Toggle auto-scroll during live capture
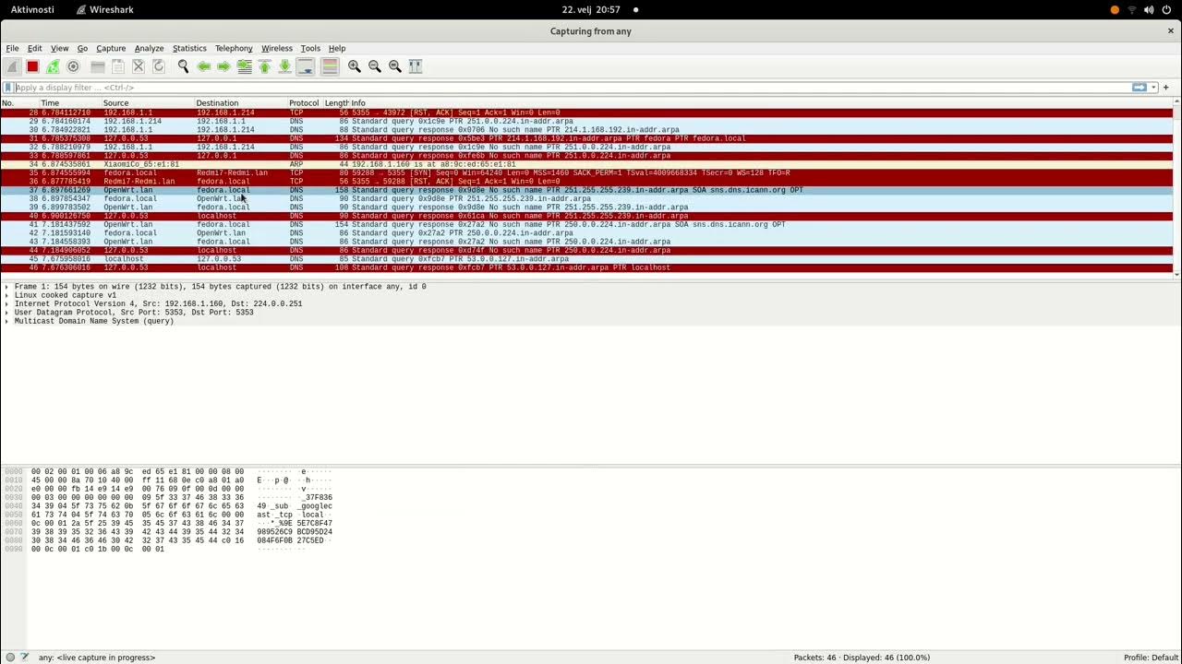Viewport: 1182px width, 664px height. point(305,66)
